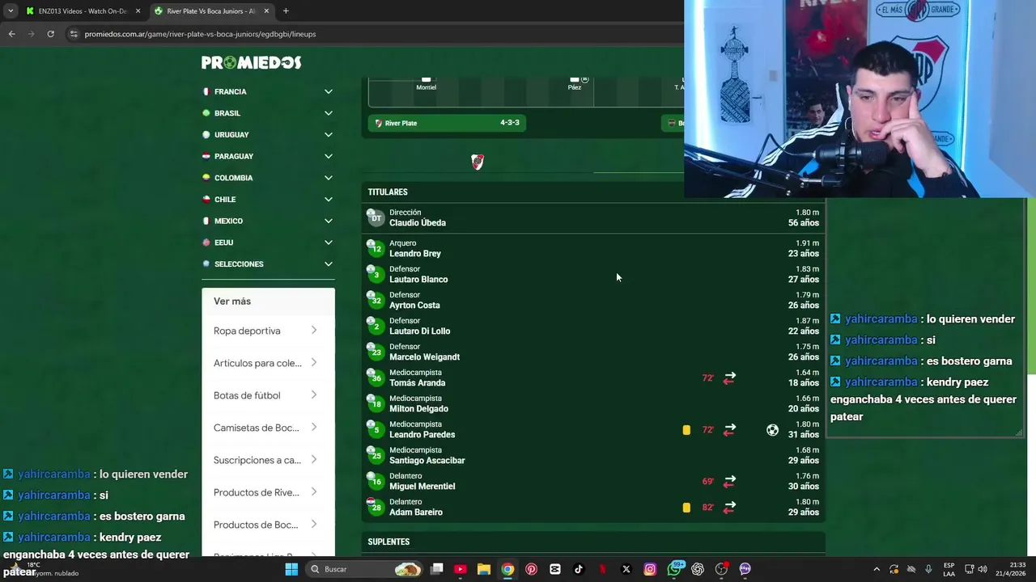1036x582 pixels.
Task: Click the goal ball icon beside Leandro Paredes
Action: (x=772, y=430)
